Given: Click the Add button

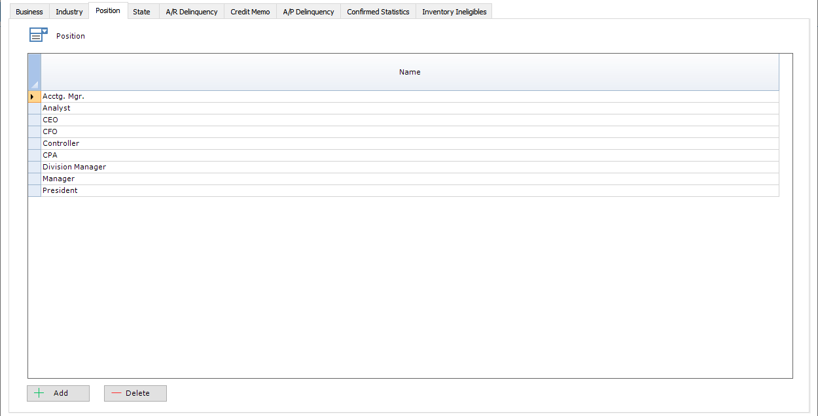Looking at the screenshot, I should pyautogui.click(x=58, y=393).
